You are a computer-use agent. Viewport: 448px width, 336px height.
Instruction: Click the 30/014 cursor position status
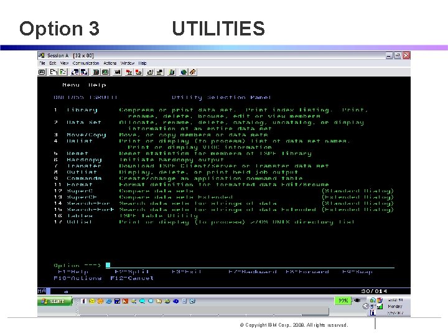click(x=375, y=291)
